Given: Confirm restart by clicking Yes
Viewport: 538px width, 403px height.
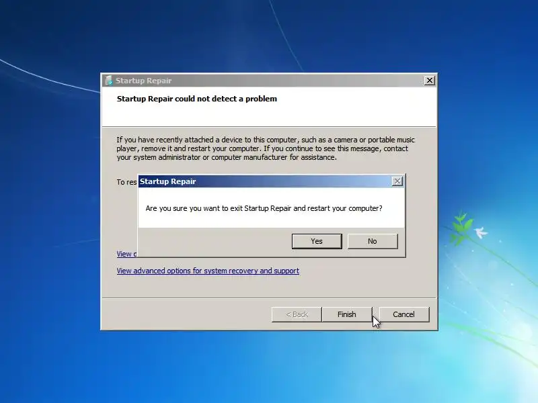Looking at the screenshot, I should point(317,241).
